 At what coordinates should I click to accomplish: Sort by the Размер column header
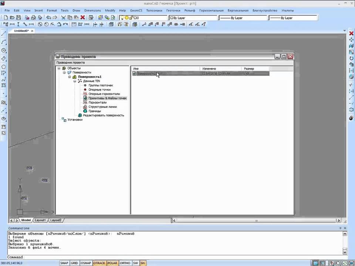point(256,69)
